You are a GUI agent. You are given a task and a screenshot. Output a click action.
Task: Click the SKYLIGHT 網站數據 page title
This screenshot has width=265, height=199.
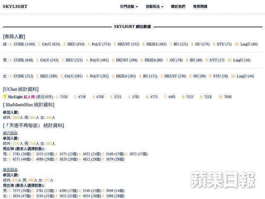click(132, 26)
